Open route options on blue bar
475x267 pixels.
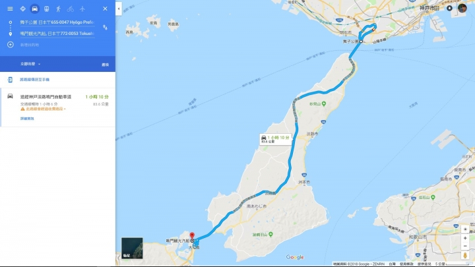(x=105, y=65)
